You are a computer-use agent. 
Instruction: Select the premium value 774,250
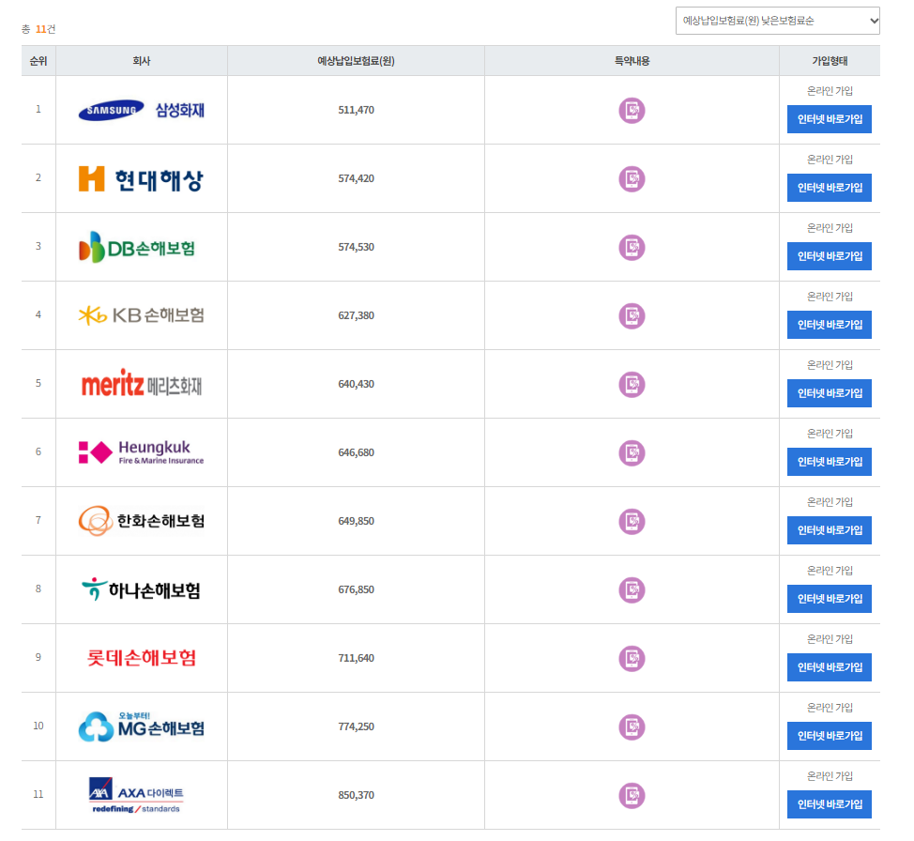(356, 726)
